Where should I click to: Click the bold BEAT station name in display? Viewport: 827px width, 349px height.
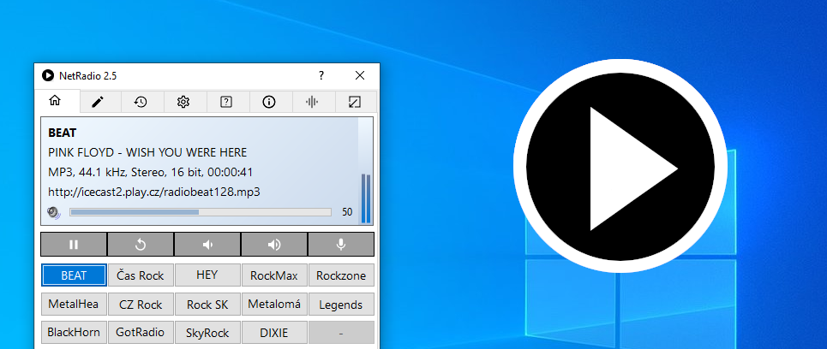(x=63, y=133)
